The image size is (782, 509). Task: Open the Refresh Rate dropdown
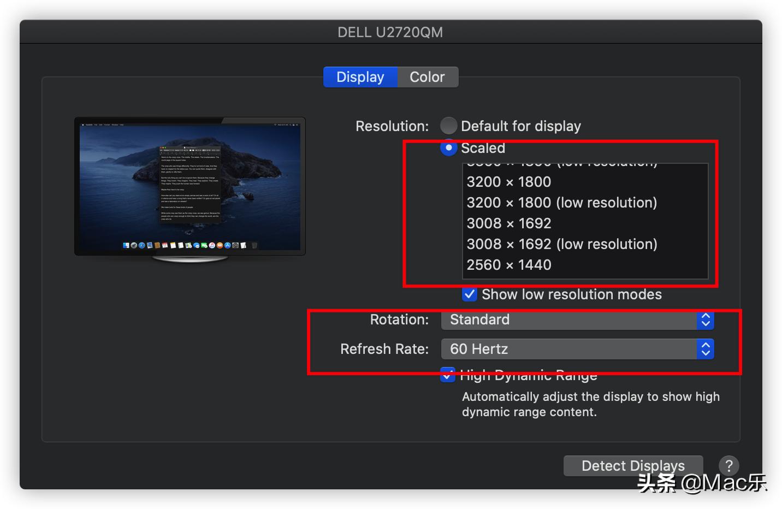coord(577,349)
